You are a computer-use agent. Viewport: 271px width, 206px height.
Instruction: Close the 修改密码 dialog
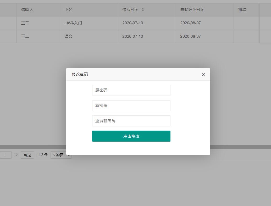203,75
